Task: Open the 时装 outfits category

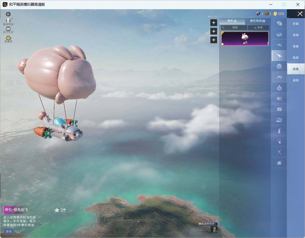Action: (296, 24)
